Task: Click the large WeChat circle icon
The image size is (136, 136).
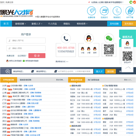Action: tap(109, 39)
